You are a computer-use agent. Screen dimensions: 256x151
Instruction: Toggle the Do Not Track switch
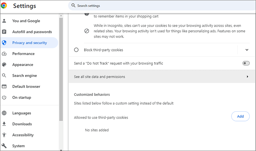(x=246, y=63)
